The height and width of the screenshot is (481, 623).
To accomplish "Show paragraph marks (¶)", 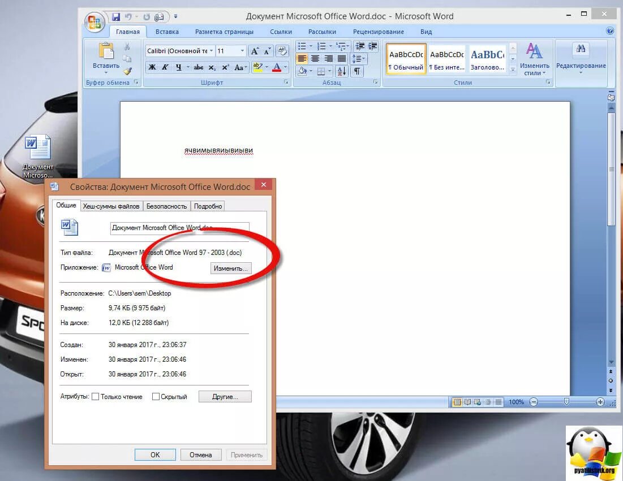I will pyautogui.click(x=357, y=71).
